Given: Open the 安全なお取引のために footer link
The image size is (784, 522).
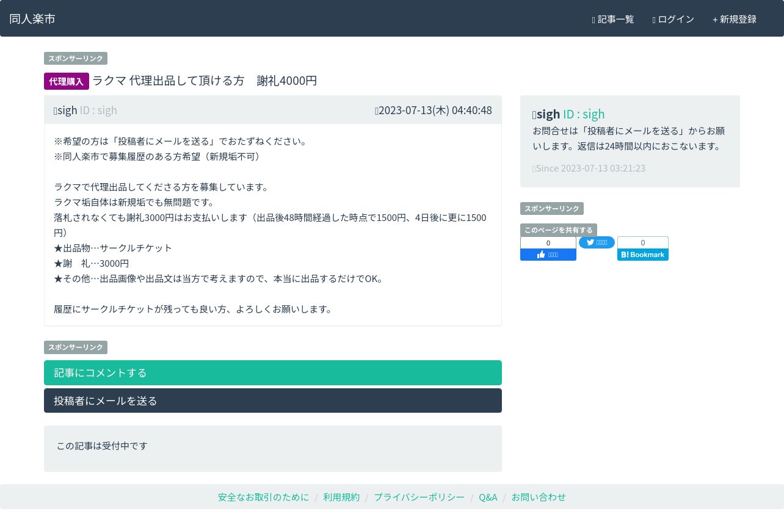Looking at the screenshot, I should pos(264,497).
